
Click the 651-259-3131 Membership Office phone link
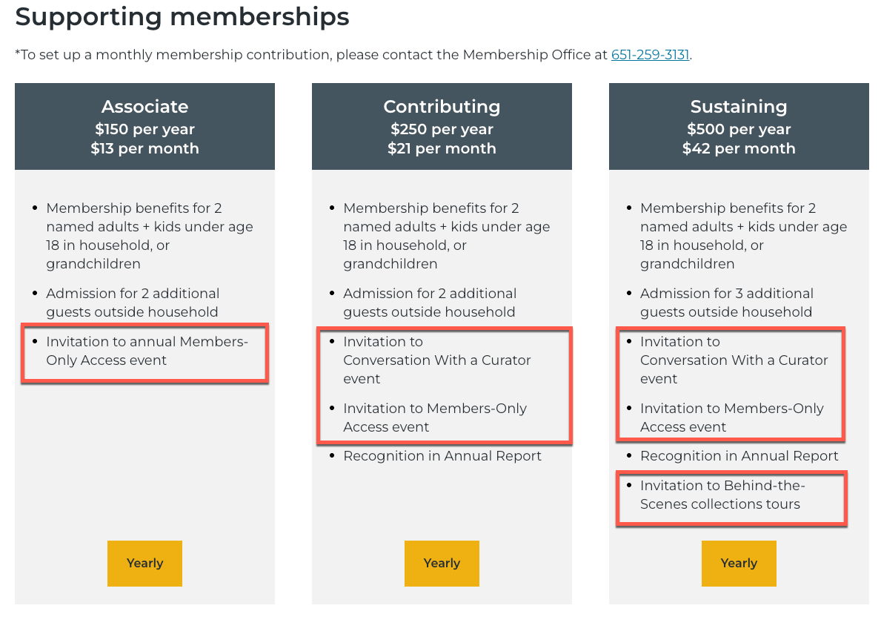click(x=650, y=55)
